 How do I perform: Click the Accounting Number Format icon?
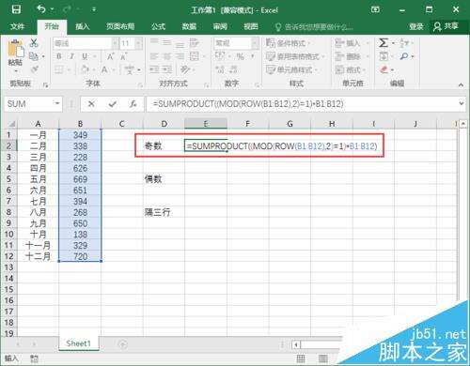point(220,56)
